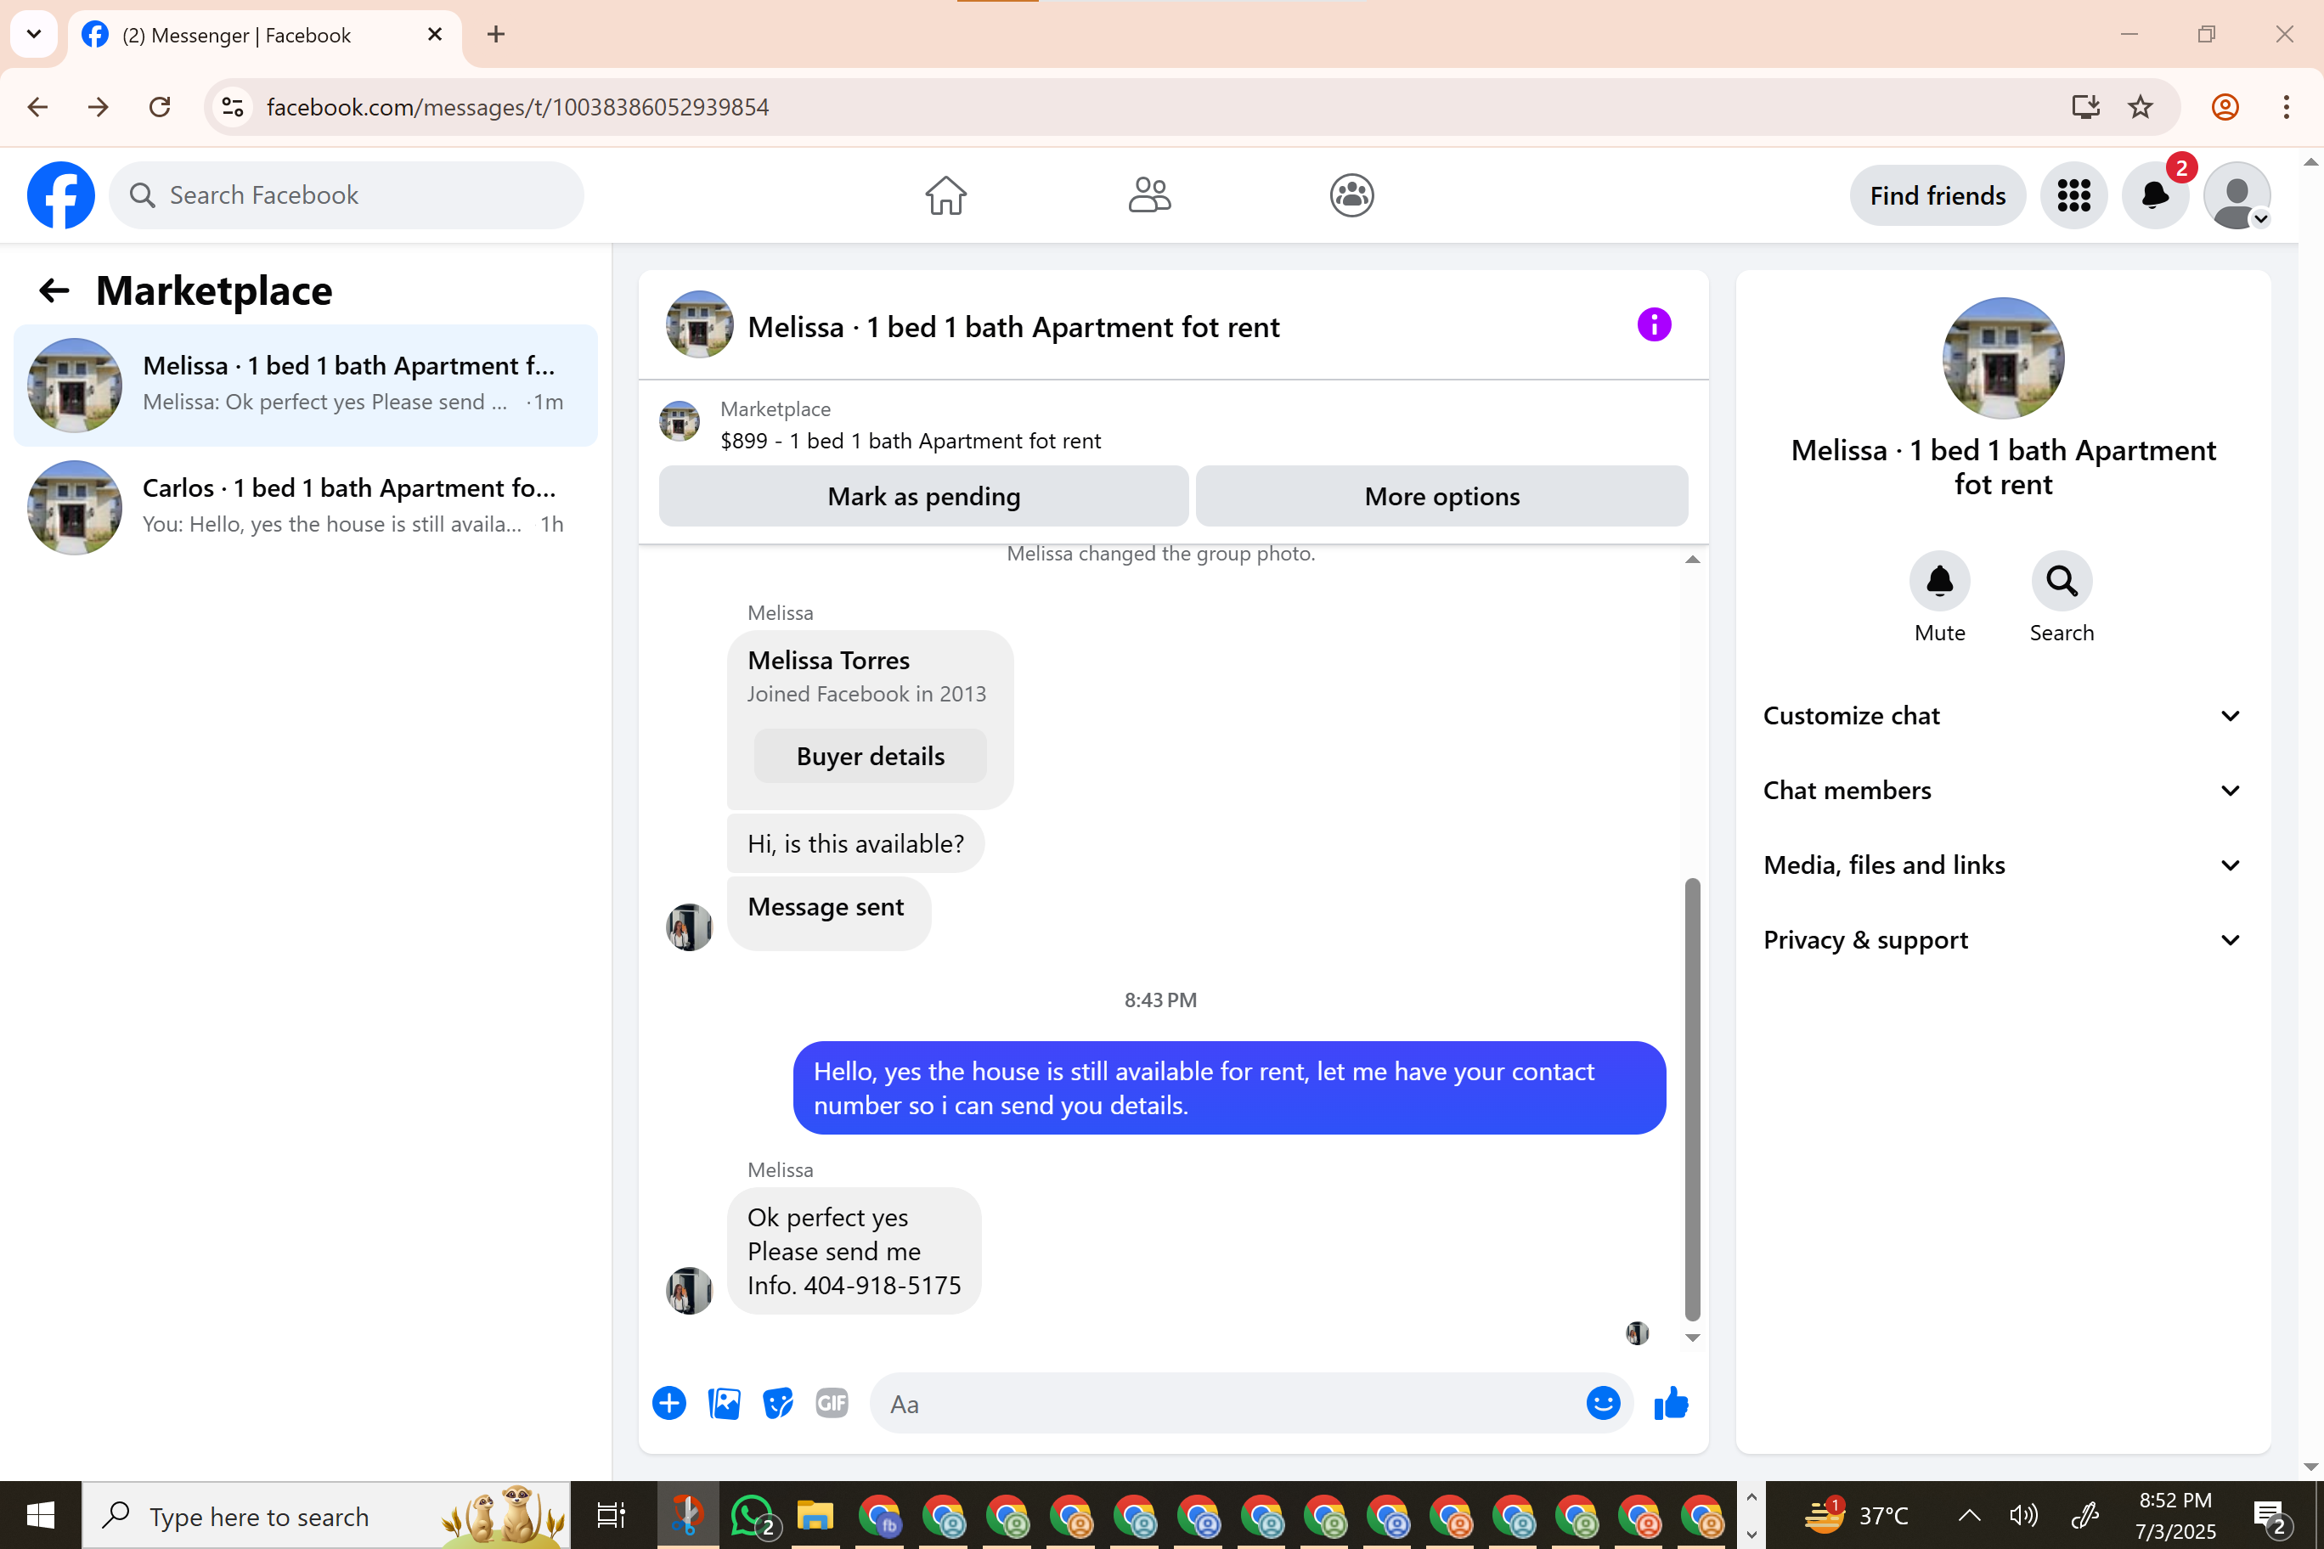Open more actions plus icon in composer
Screen dimensions: 2324x1549
[669, 1403]
